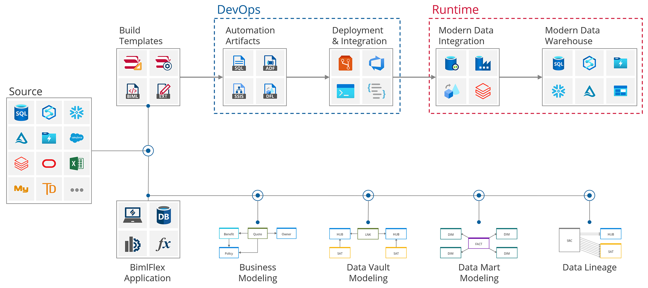Select the blue command prompt terminal icon
Viewport: 648px width, 288px height.
(x=345, y=91)
